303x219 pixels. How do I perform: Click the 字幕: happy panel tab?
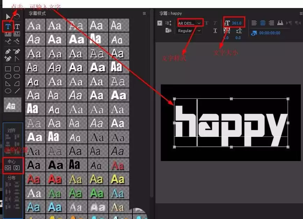pos(171,13)
